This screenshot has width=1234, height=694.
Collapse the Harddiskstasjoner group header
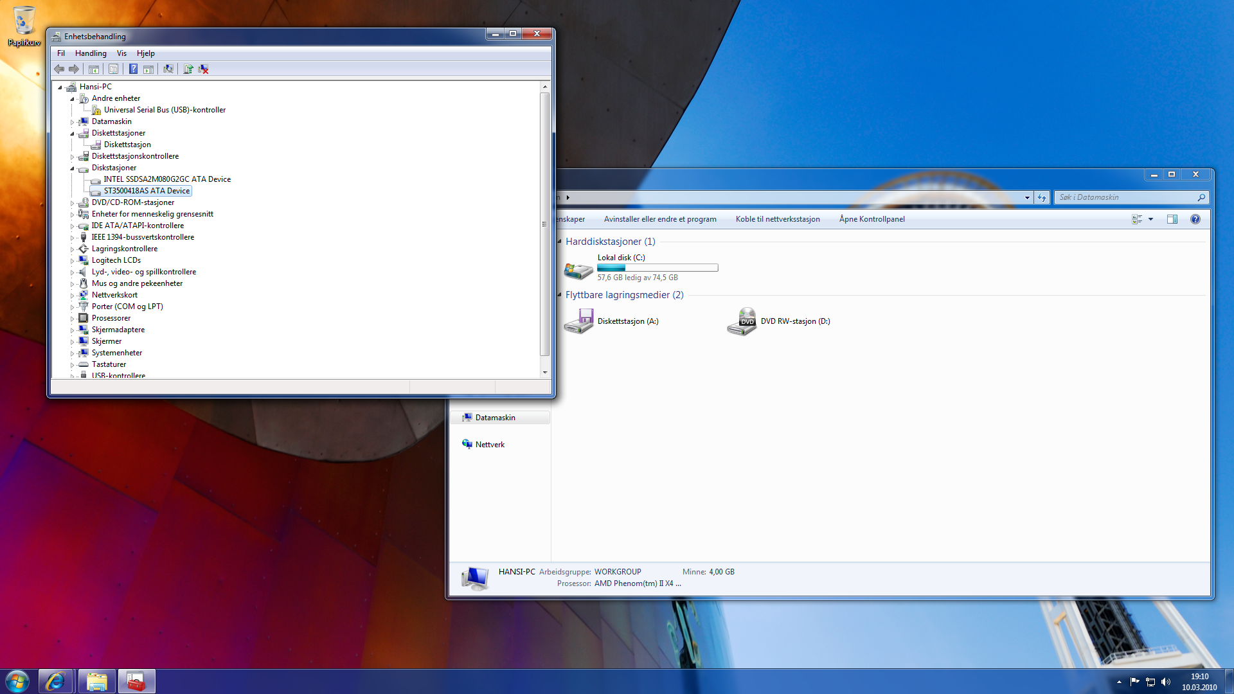(559, 242)
